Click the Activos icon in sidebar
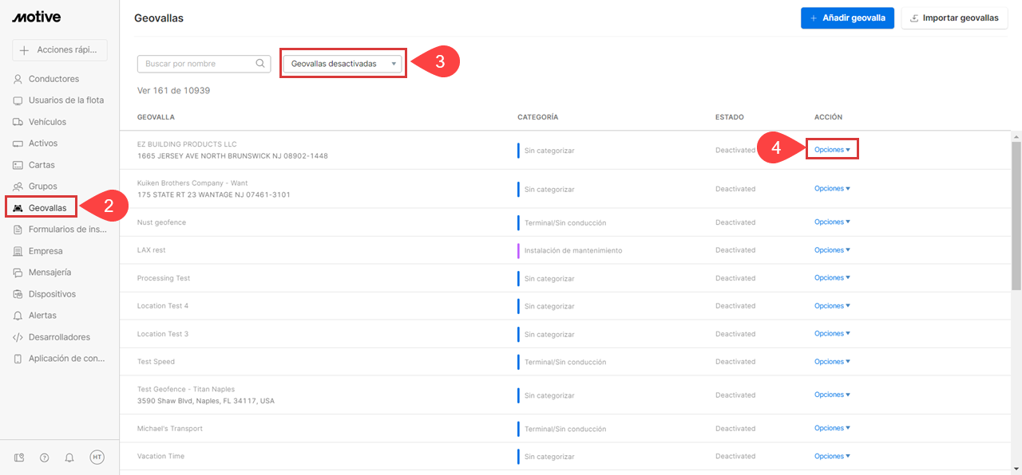The image size is (1022, 475). click(x=18, y=143)
